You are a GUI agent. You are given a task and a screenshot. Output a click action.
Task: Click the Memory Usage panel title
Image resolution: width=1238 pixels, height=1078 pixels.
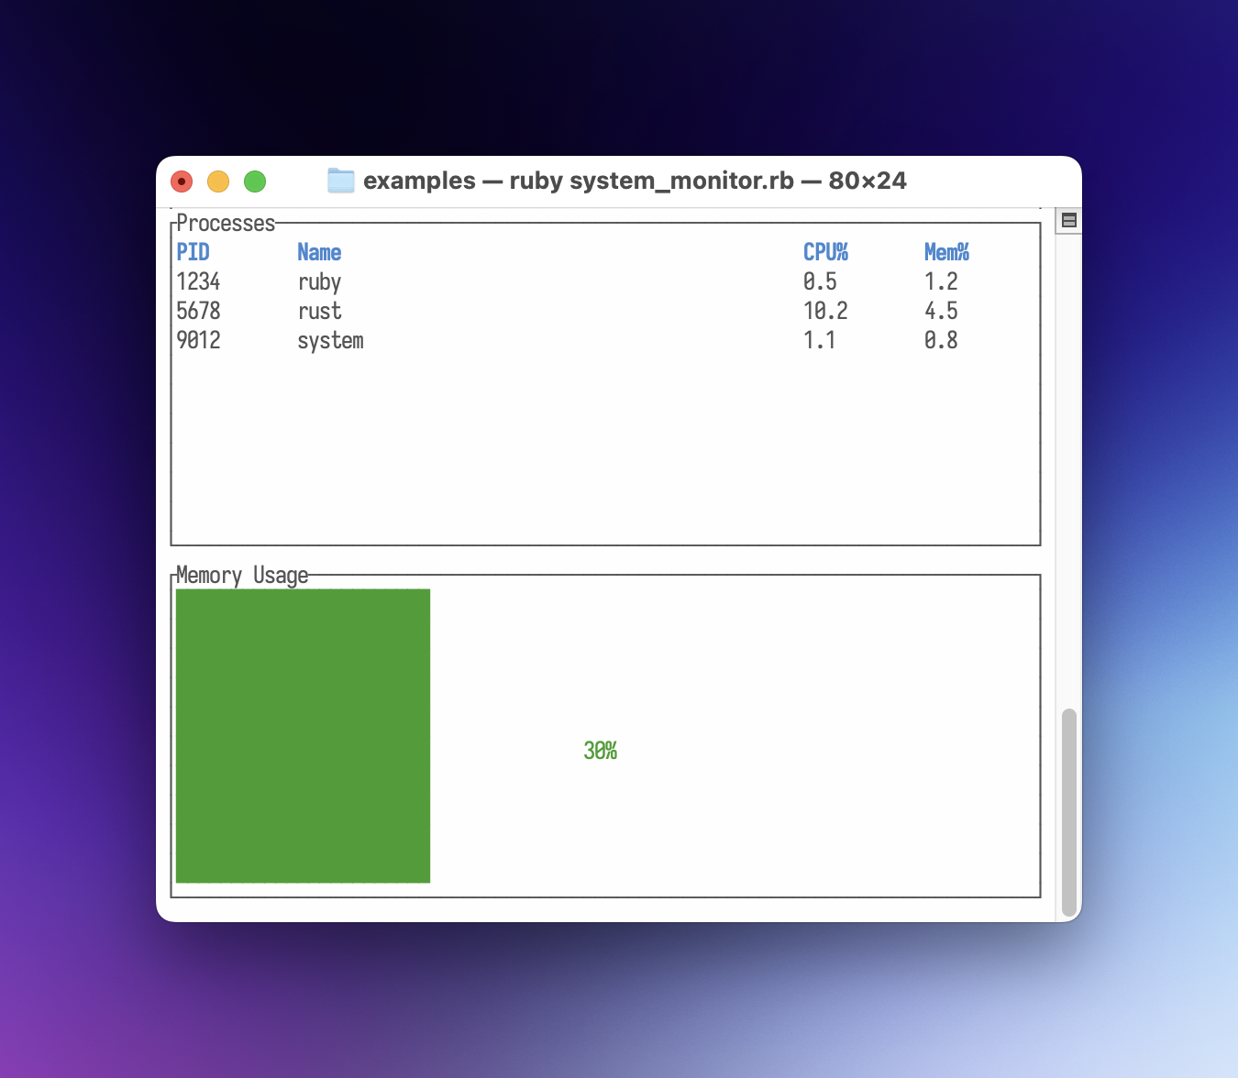[x=242, y=576]
